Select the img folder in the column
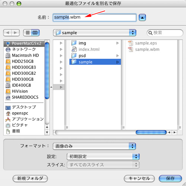 95,43
